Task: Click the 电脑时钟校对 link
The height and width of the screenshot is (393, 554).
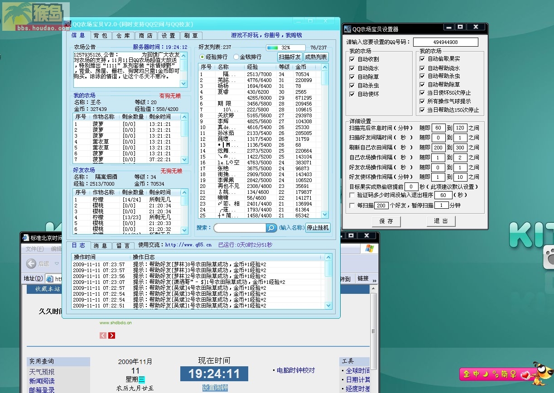Action: point(296,370)
